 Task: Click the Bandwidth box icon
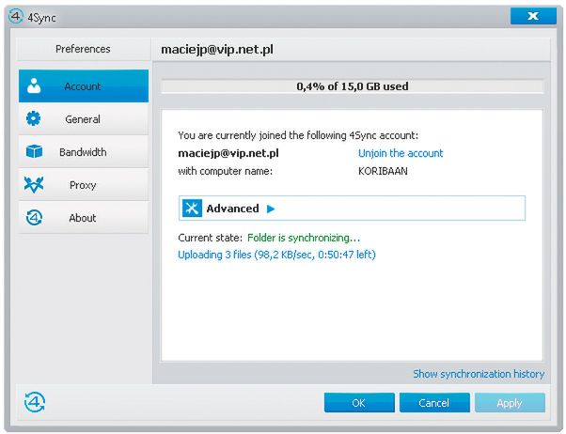pyautogui.click(x=34, y=151)
